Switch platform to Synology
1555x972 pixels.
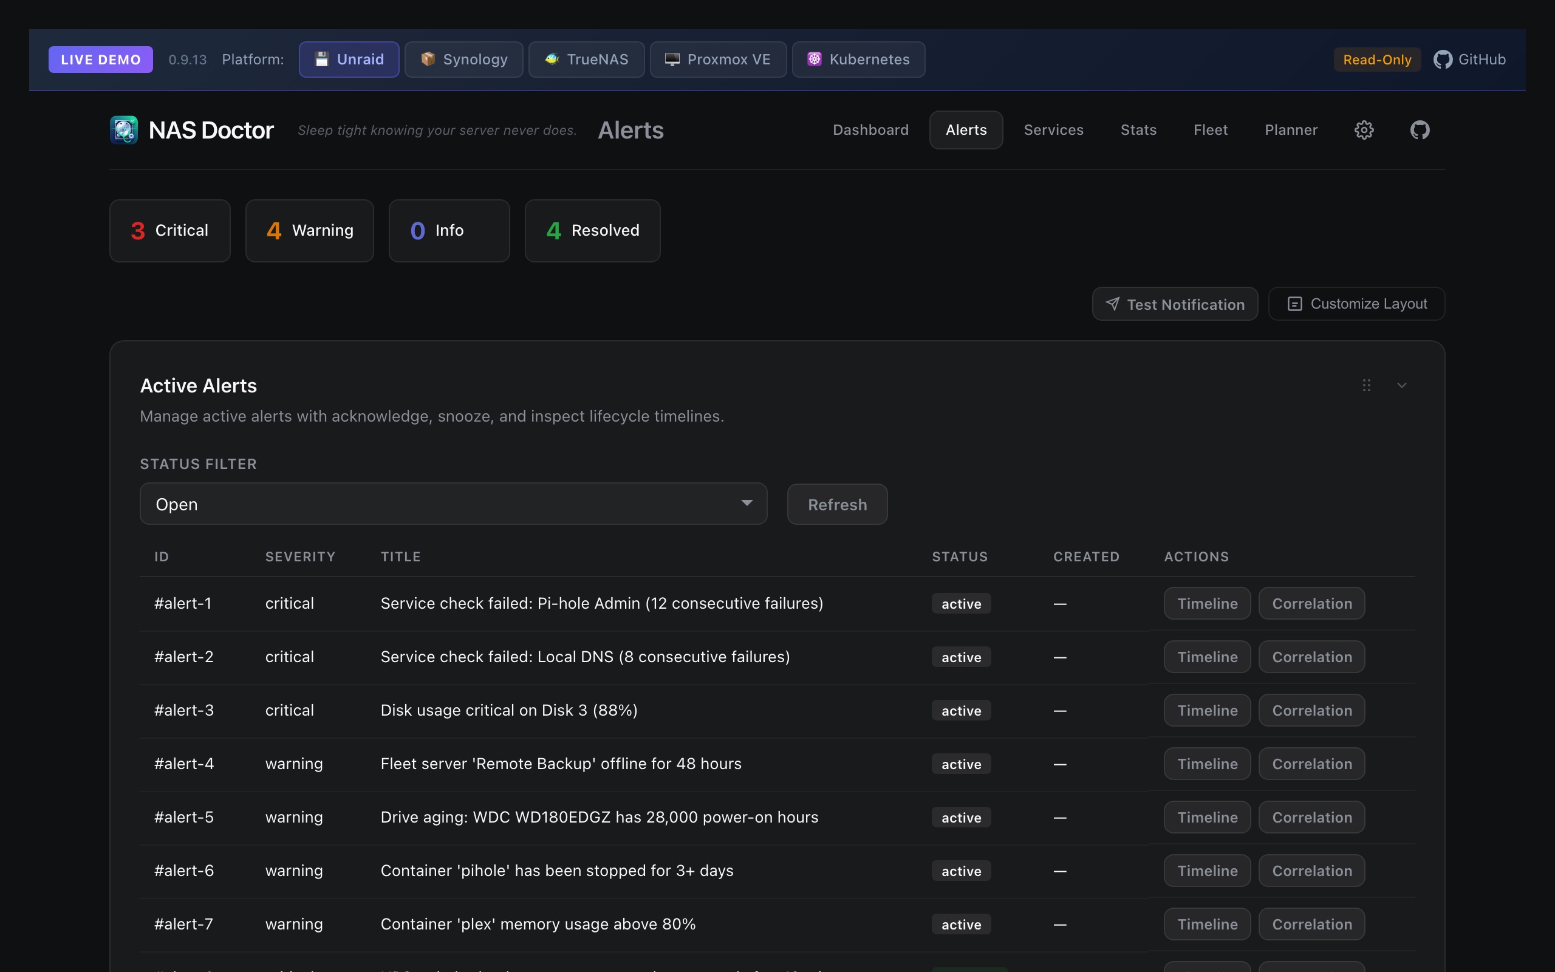pos(464,59)
